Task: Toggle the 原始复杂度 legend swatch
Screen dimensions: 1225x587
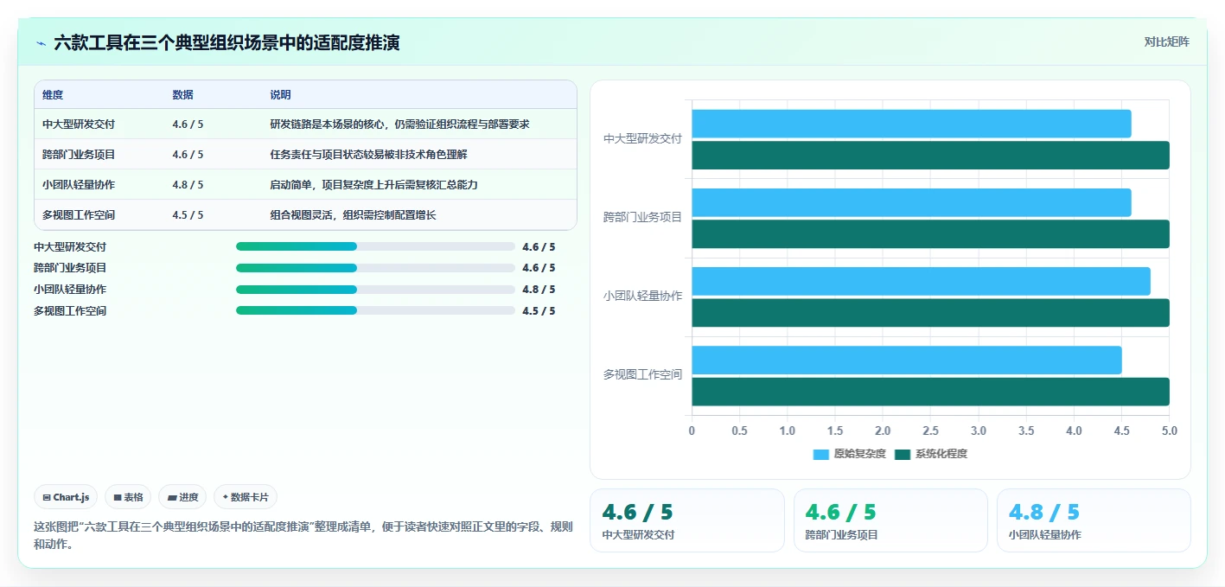Action: coord(820,454)
